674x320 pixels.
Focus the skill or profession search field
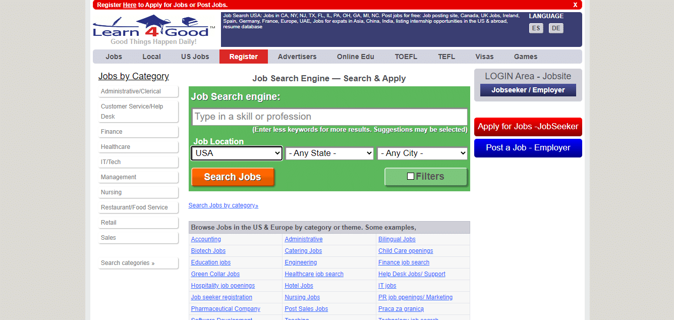click(x=330, y=117)
